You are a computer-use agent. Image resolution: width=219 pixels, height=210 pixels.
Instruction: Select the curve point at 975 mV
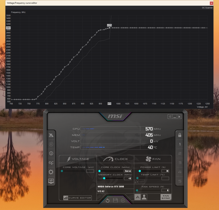pyautogui.click(x=109, y=28)
